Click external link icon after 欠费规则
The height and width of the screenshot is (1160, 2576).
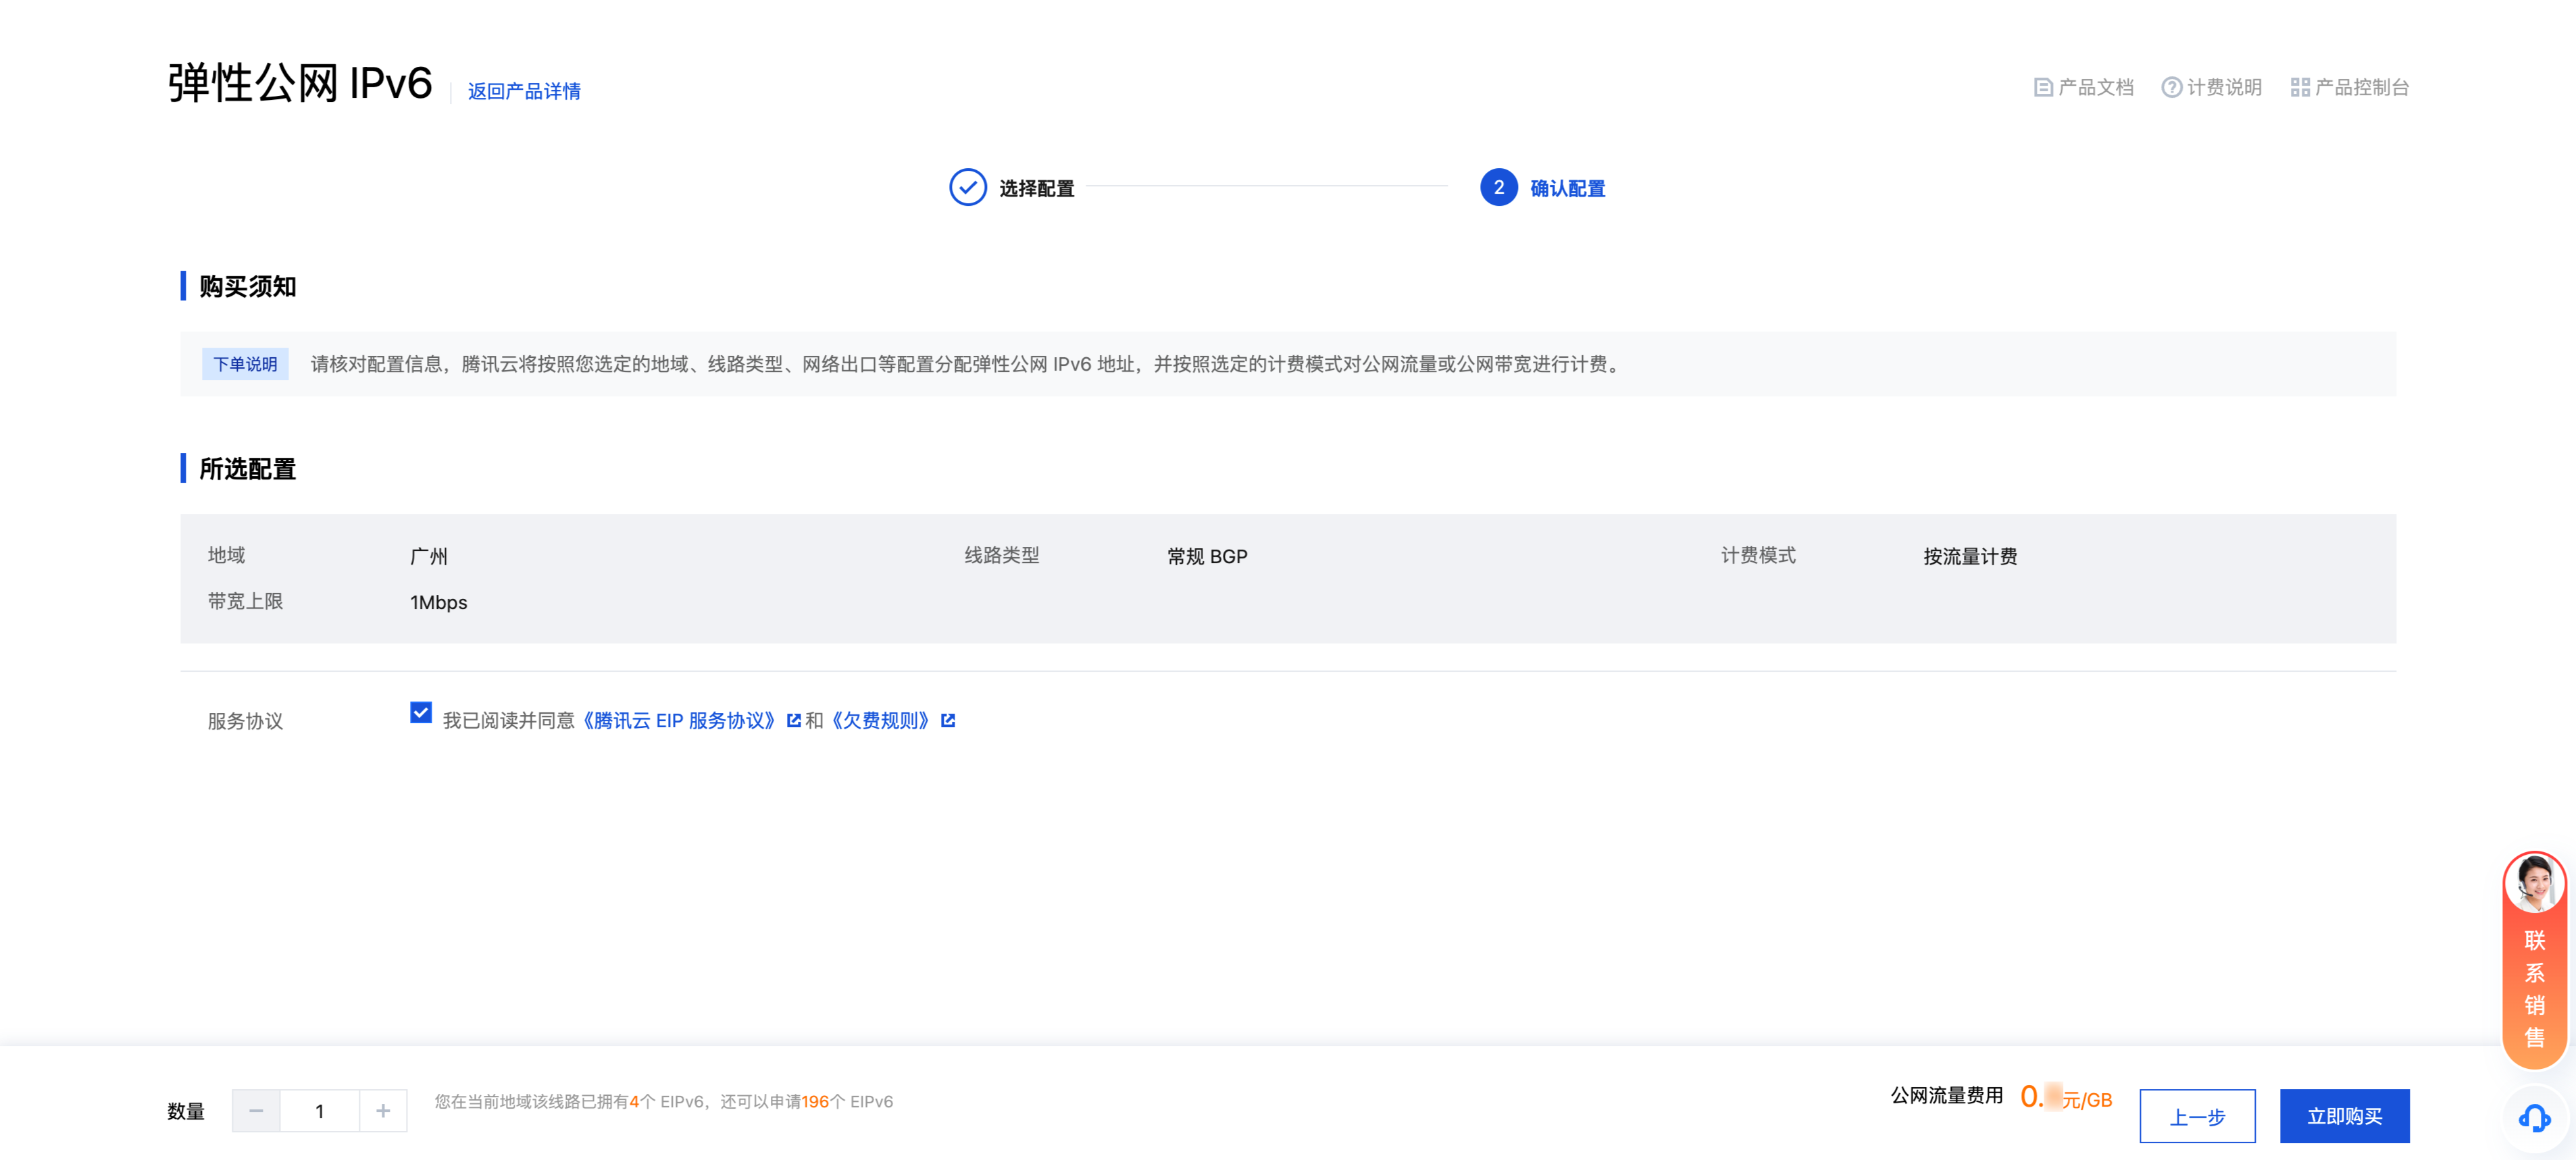(948, 720)
